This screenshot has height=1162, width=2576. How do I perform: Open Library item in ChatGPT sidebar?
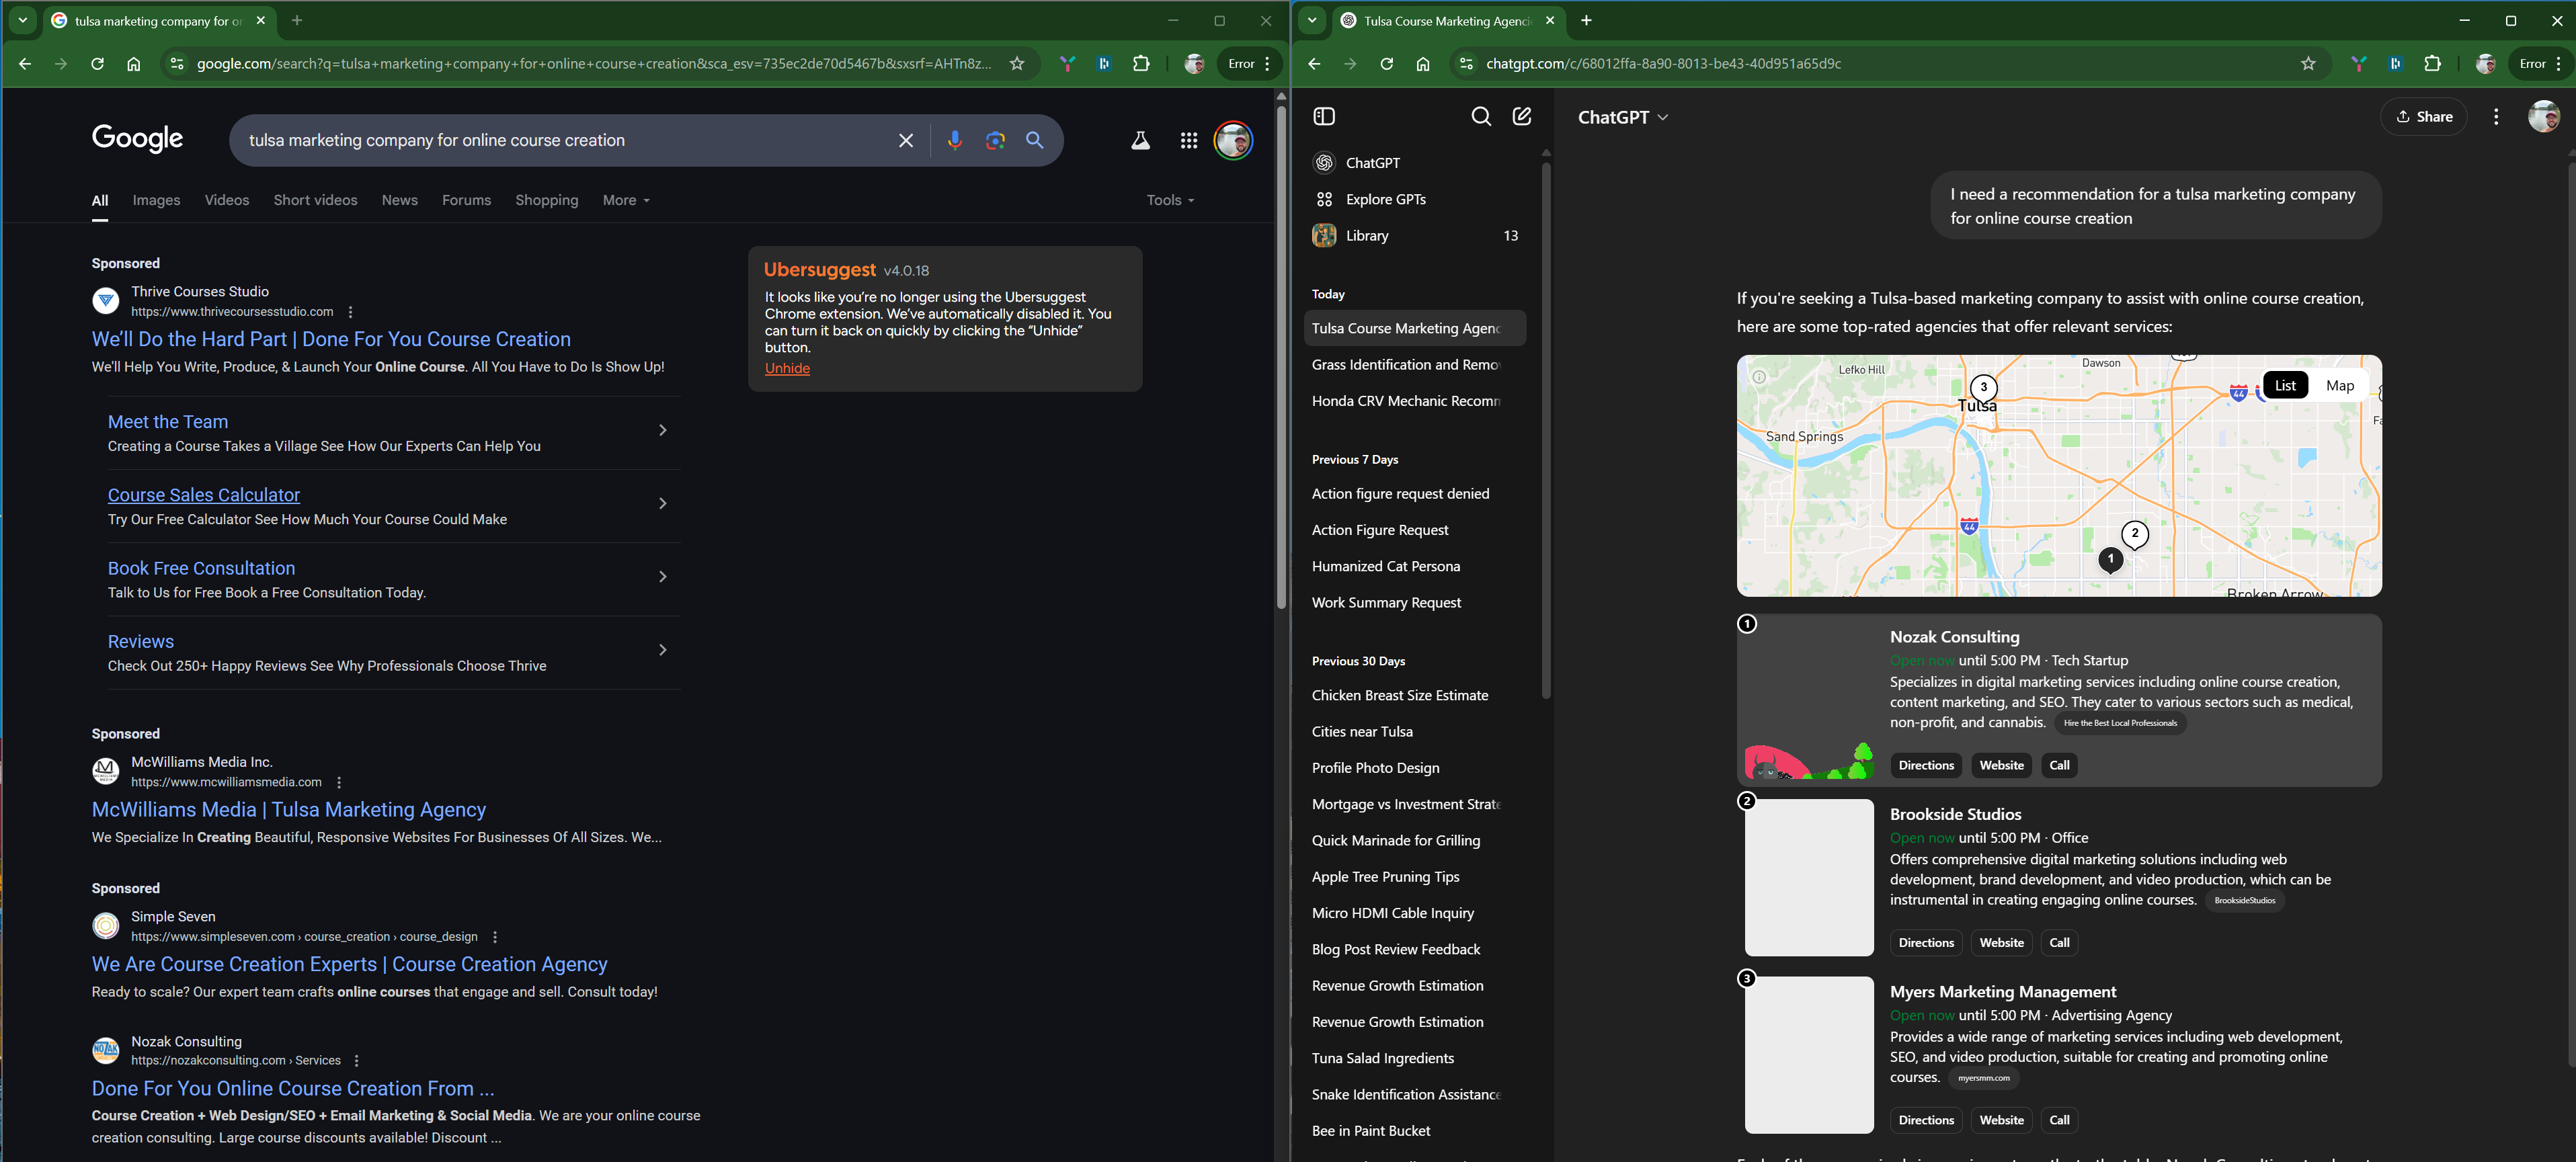[1415, 236]
